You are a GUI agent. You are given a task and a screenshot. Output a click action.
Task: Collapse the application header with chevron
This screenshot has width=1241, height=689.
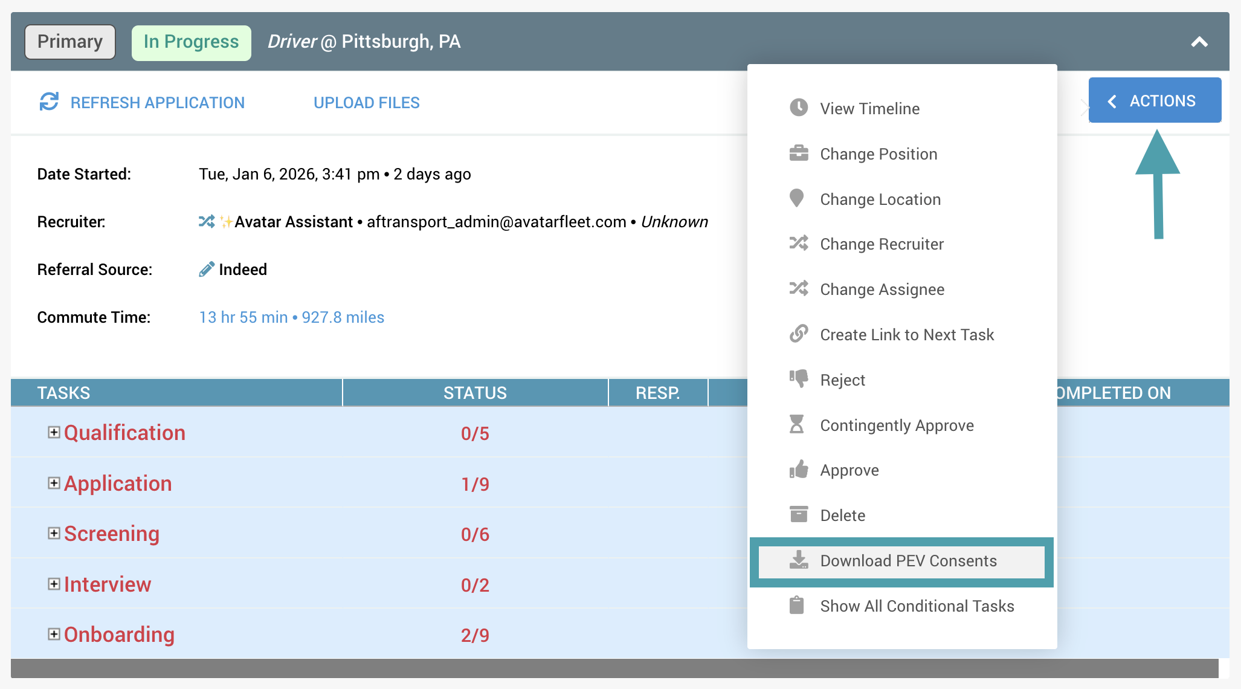pyautogui.click(x=1199, y=42)
